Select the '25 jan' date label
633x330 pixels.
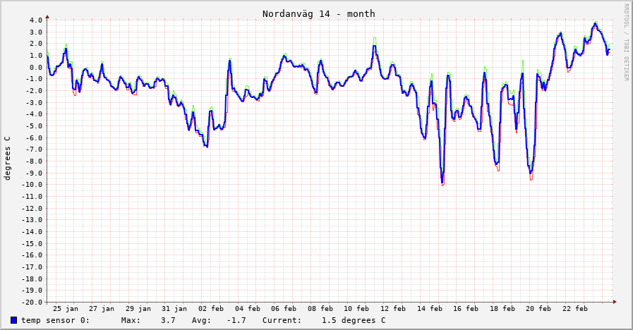[x=66, y=308]
